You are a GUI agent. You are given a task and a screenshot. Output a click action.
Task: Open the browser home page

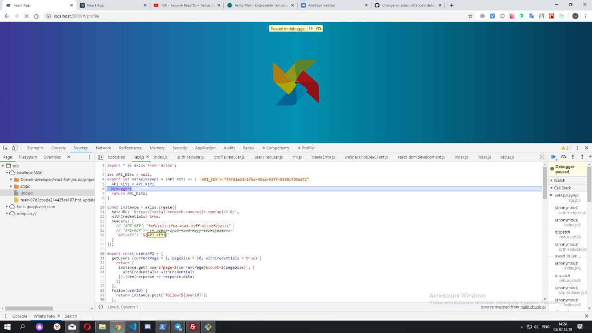point(36,16)
